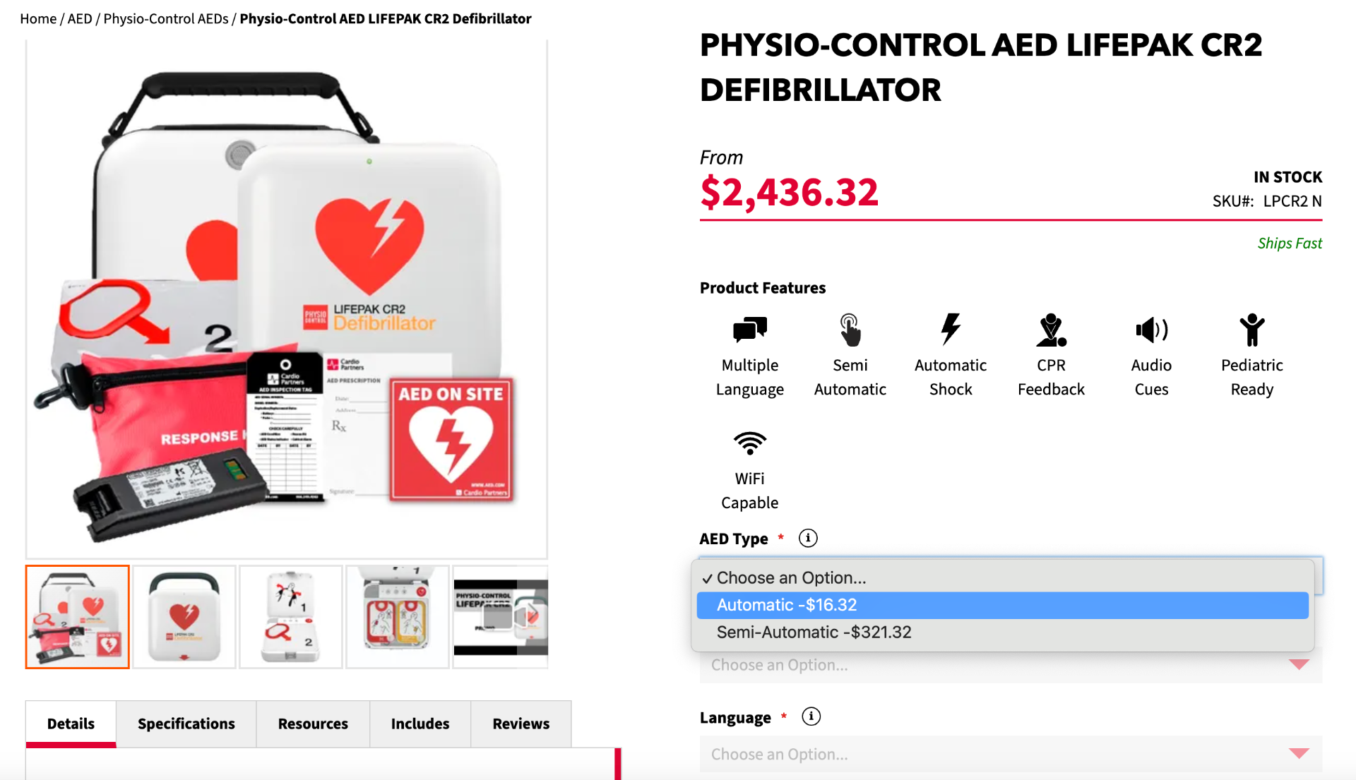Expand the Language Choose an Option dropdown
Viewport: 1356px width, 780px height.
(1011, 755)
